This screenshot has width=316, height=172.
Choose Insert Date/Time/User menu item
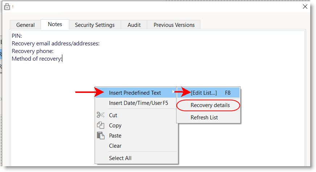point(138,103)
